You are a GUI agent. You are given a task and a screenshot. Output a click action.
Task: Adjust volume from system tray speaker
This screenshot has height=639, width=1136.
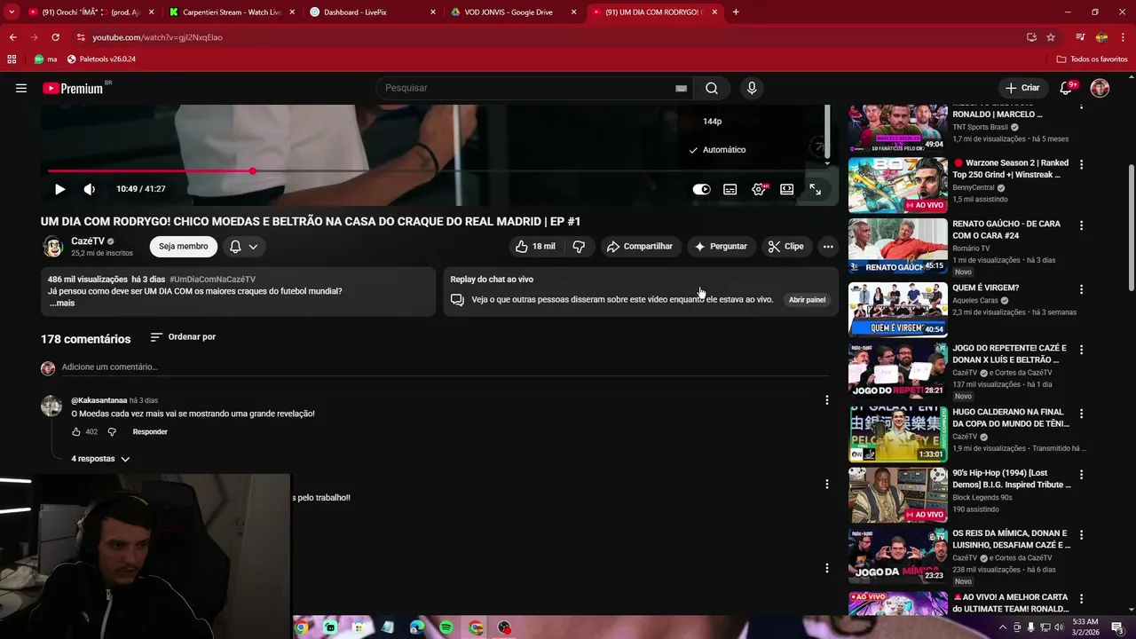1059,627
